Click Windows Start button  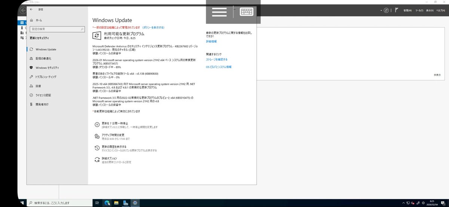tap(22, 203)
